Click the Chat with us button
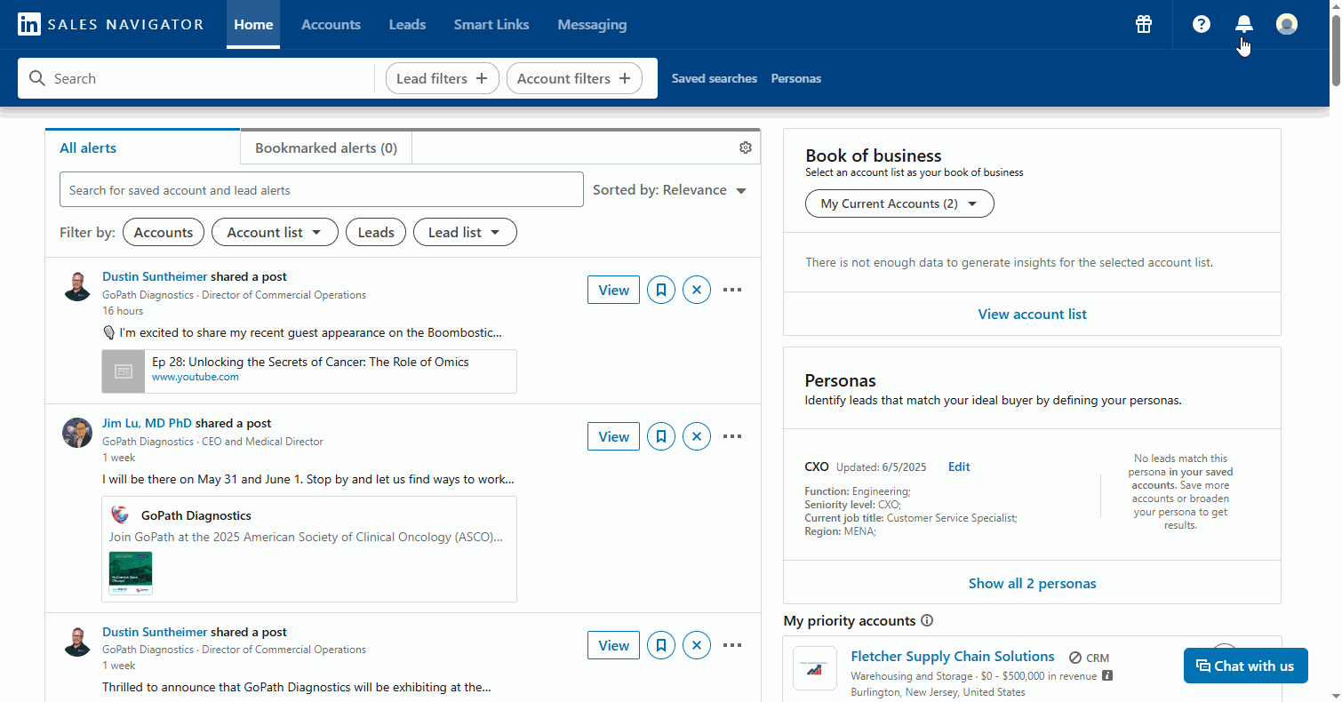Viewport: 1342px width, 702px height. (1245, 666)
